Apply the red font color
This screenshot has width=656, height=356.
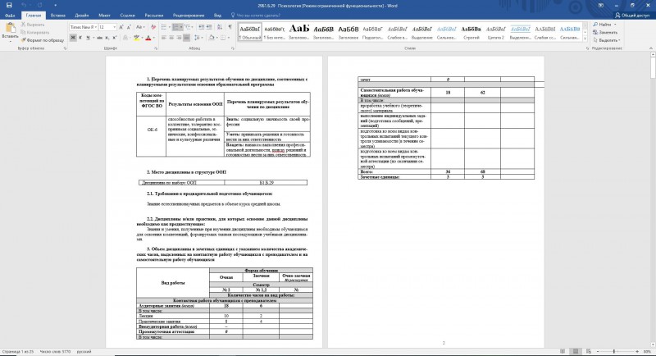coord(148,38)
